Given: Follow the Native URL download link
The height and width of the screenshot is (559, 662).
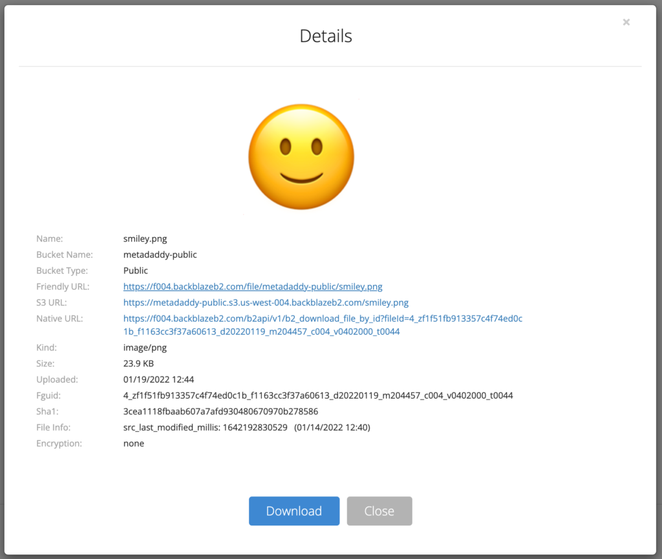Looking at the screenshot, I should [323, 324].
